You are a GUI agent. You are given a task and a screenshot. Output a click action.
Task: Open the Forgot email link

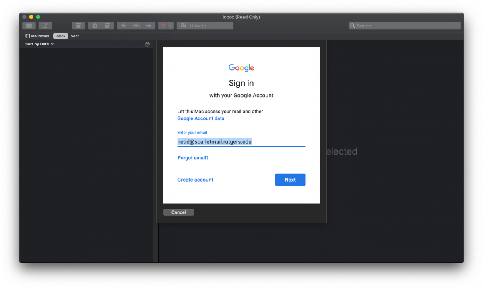click(193, 158)
